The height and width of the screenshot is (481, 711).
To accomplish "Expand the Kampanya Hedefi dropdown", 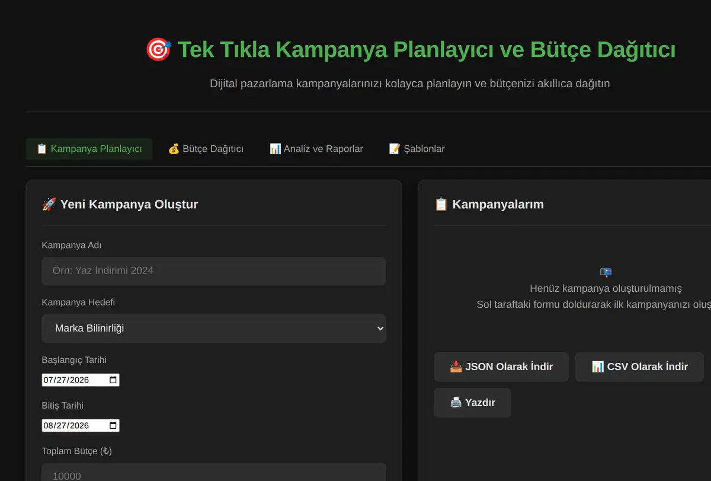I will pyautogui.click(x=214, y=329).
